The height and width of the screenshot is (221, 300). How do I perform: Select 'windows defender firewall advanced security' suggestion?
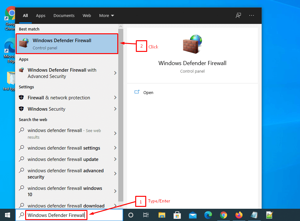65,174
